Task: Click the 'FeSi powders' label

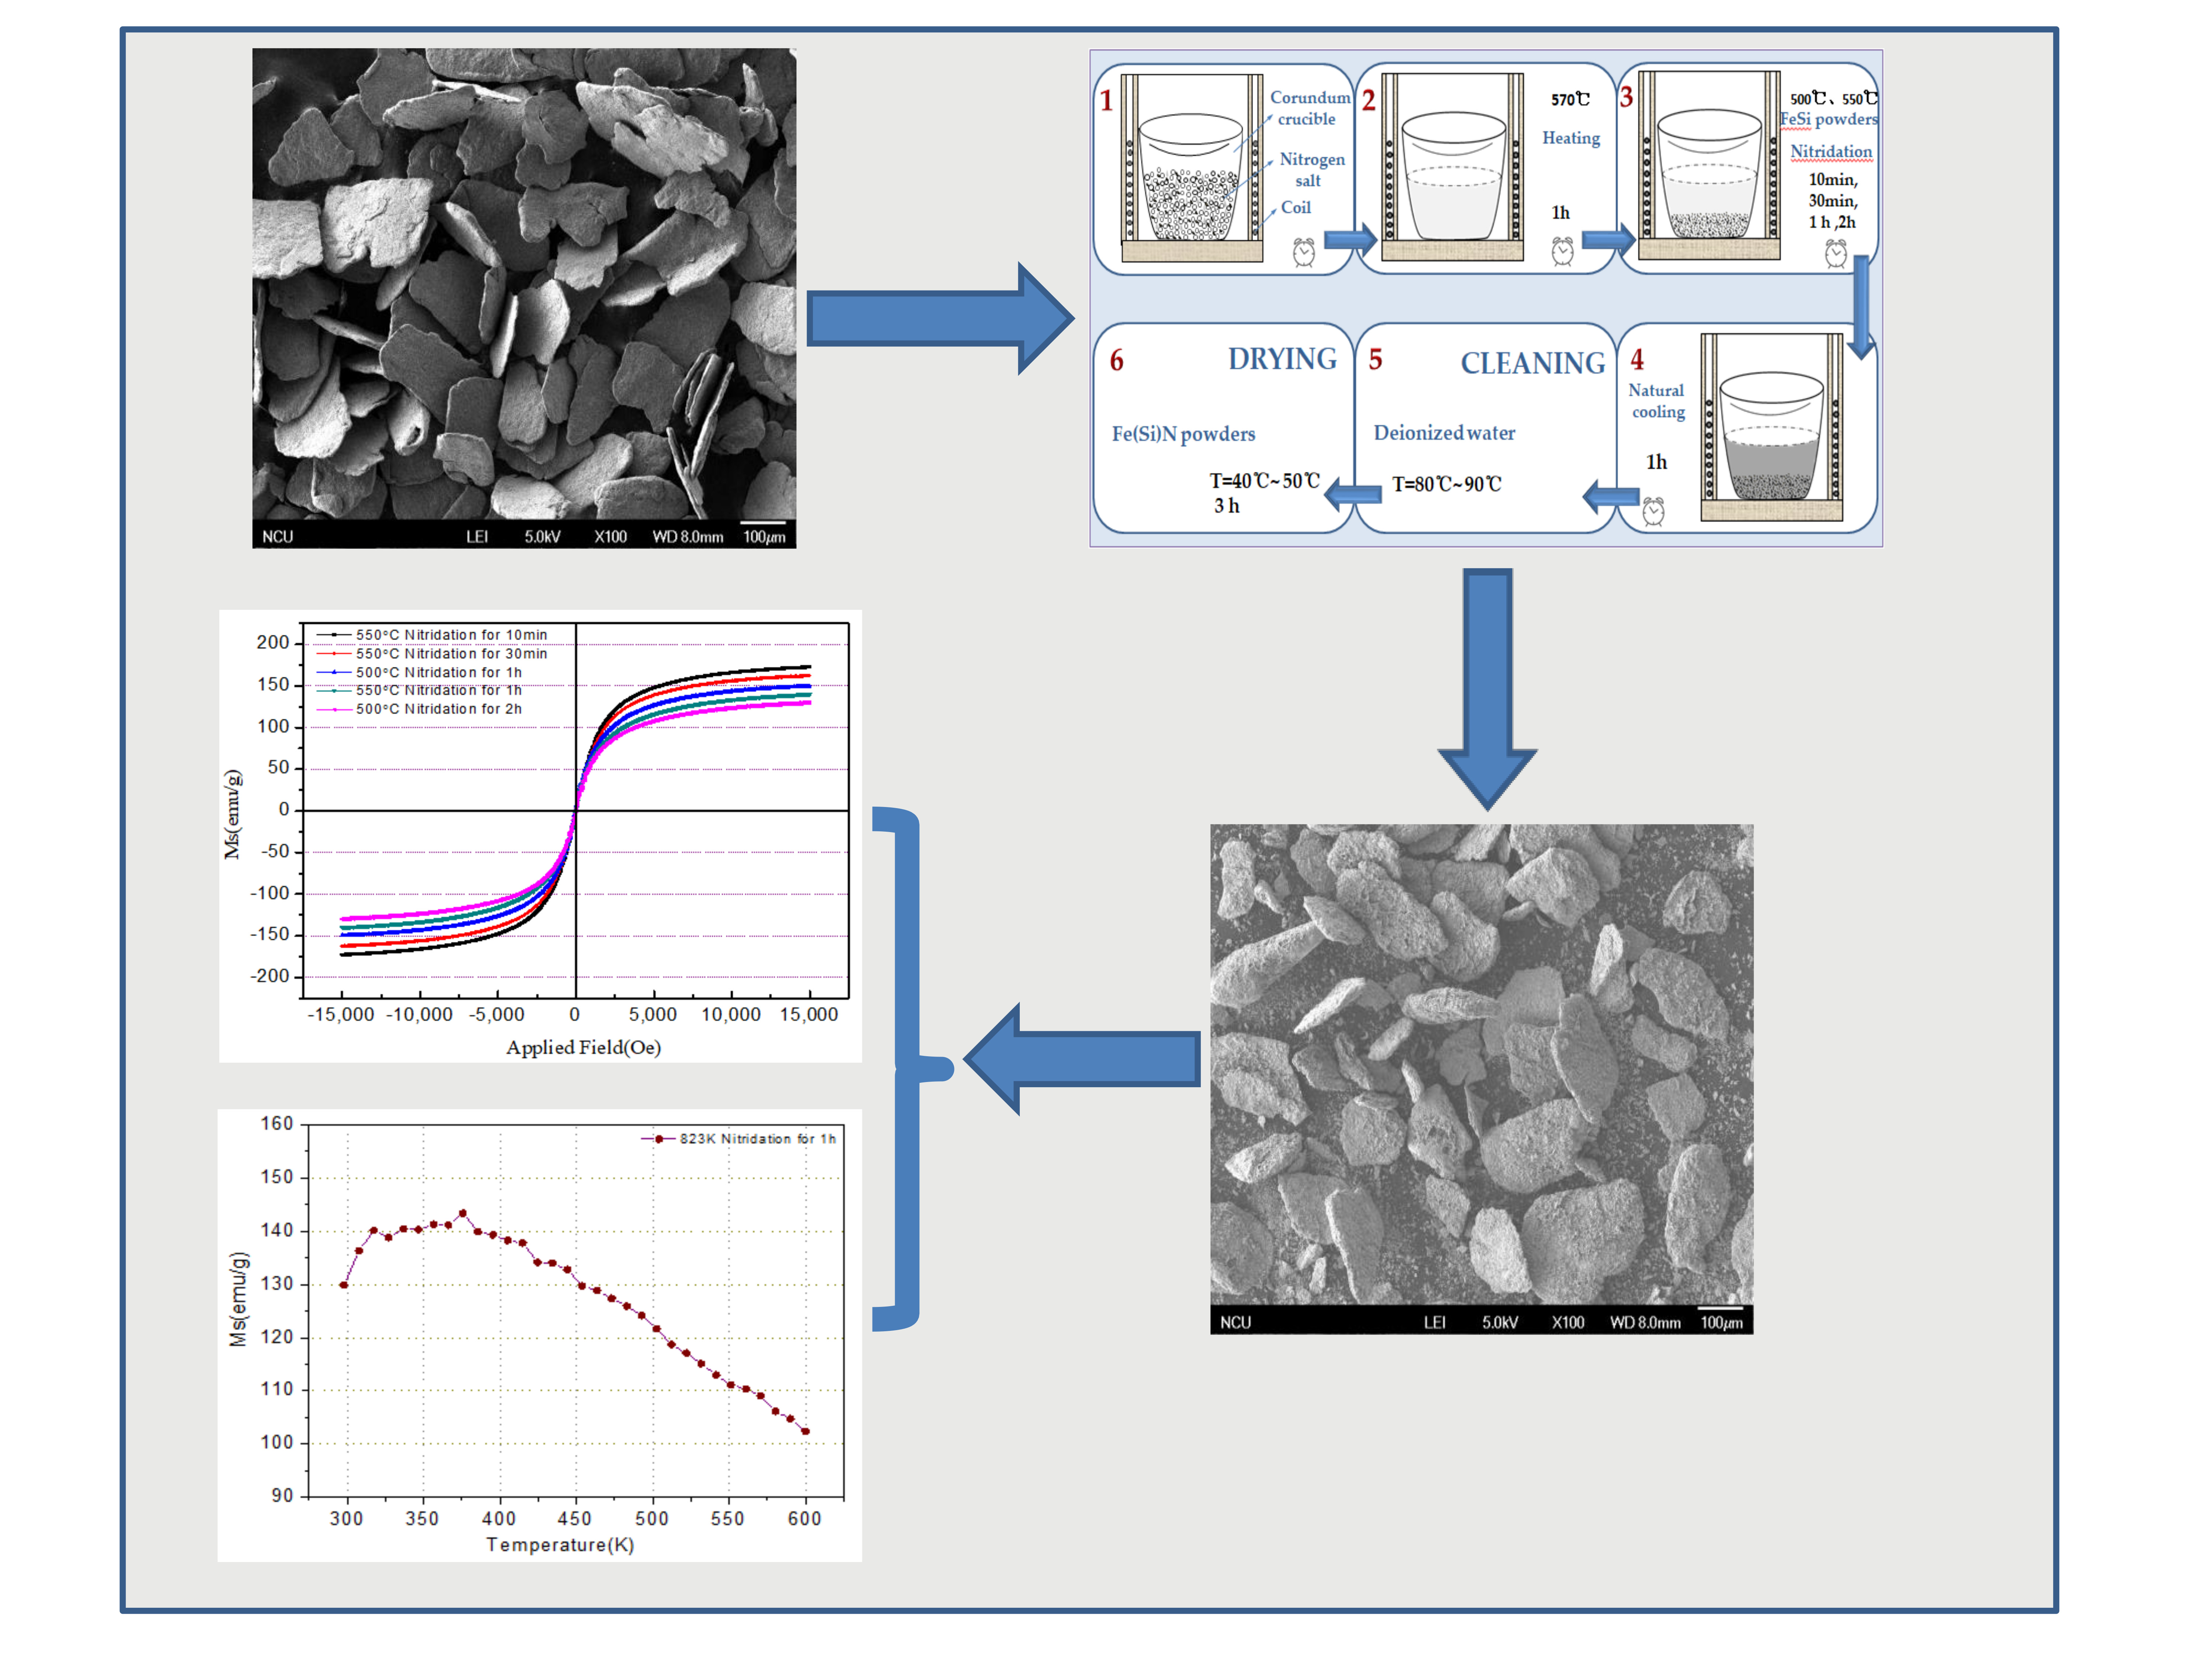Action: [1829, 119]
